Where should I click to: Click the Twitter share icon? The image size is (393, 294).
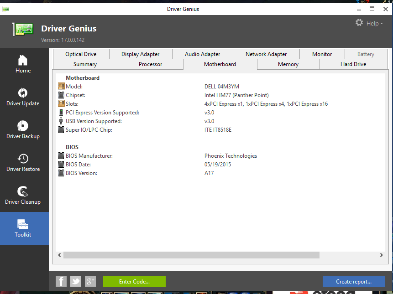(x=76, y=281)
